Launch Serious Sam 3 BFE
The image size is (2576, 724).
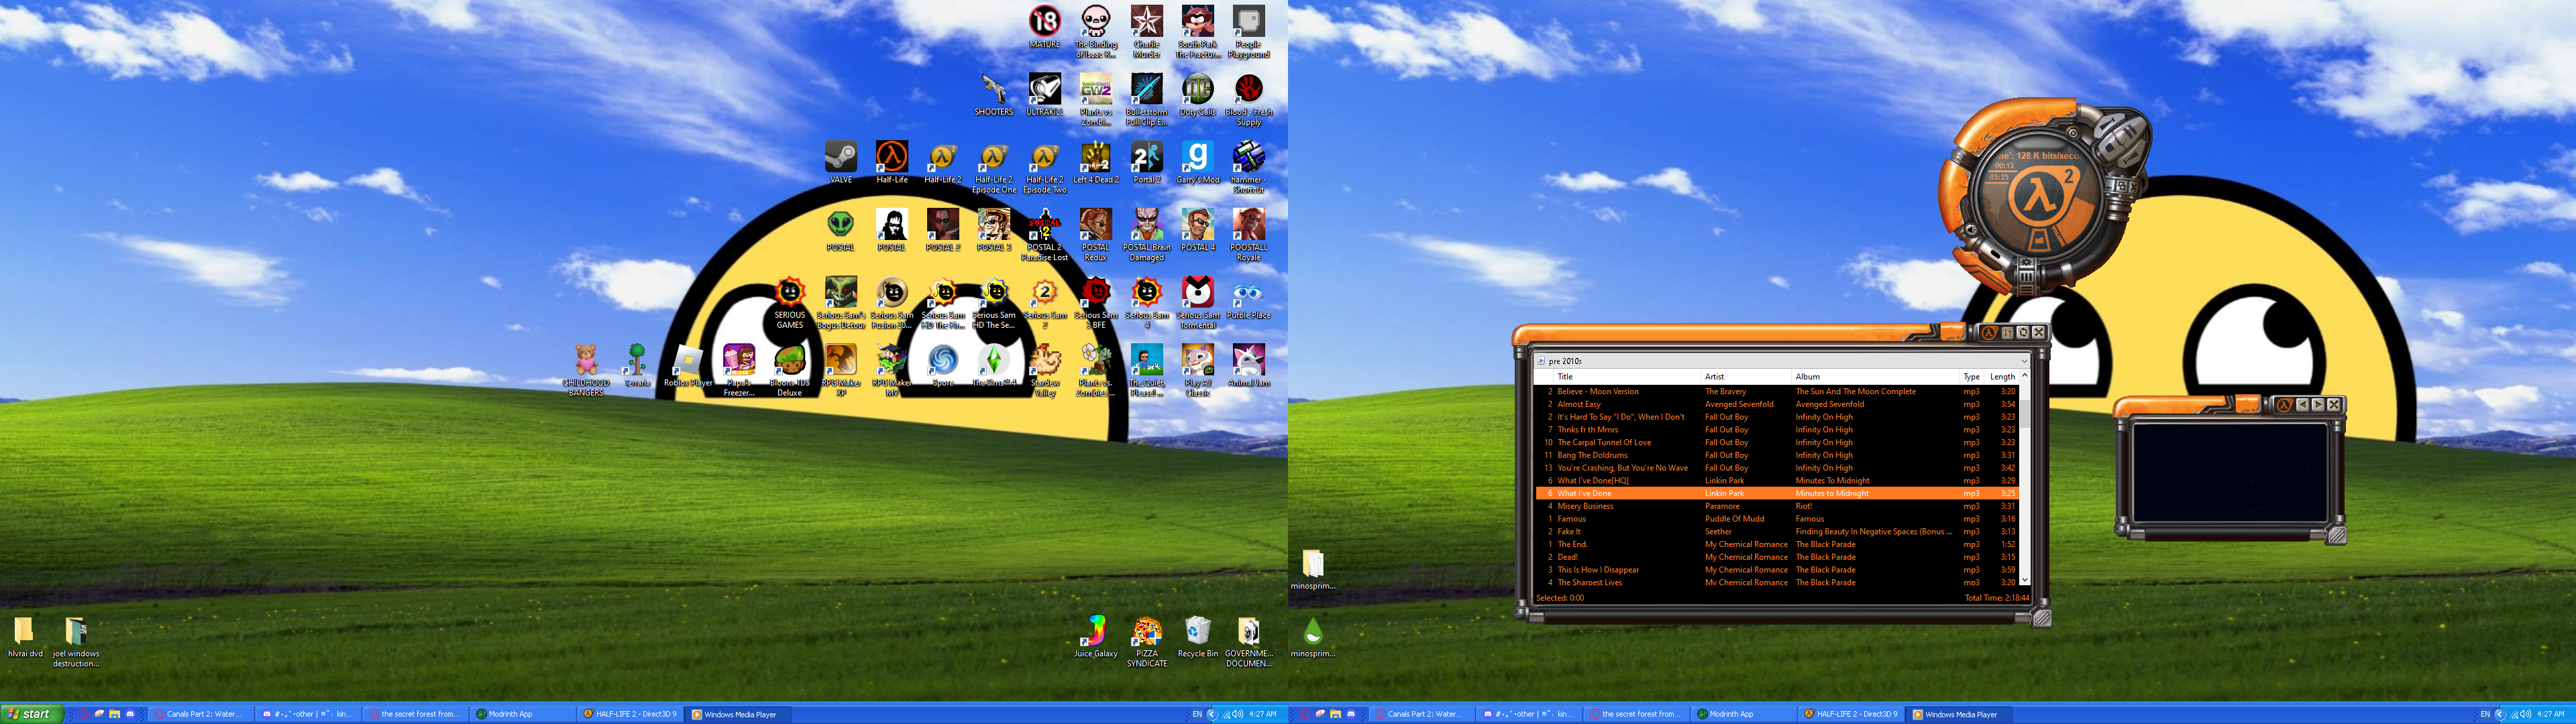tap(1095, 303)
